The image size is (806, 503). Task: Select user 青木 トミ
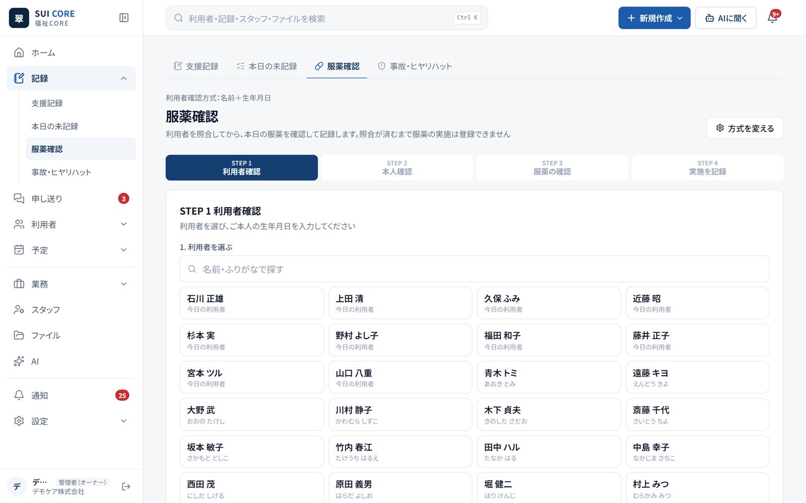click(549, 377)
